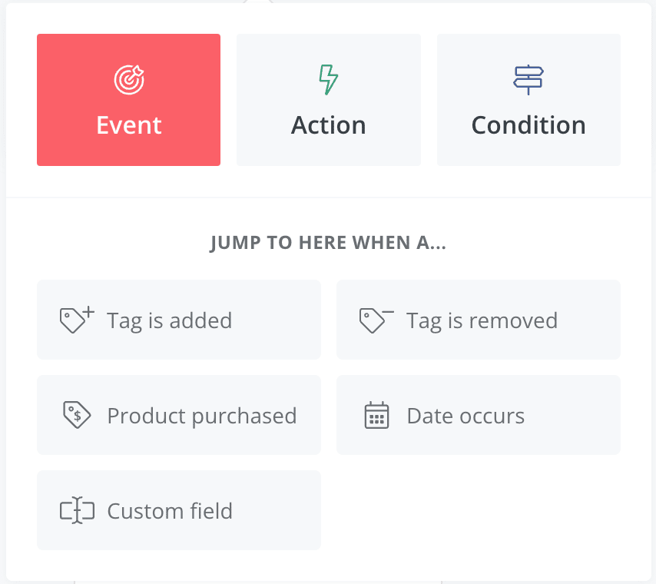Screen dimensions: 656x584
Task: Click the 'Action' label text
Action: click(329, 125)
